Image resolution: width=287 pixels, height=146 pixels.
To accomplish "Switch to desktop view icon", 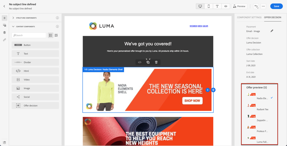I will [200, 6].
